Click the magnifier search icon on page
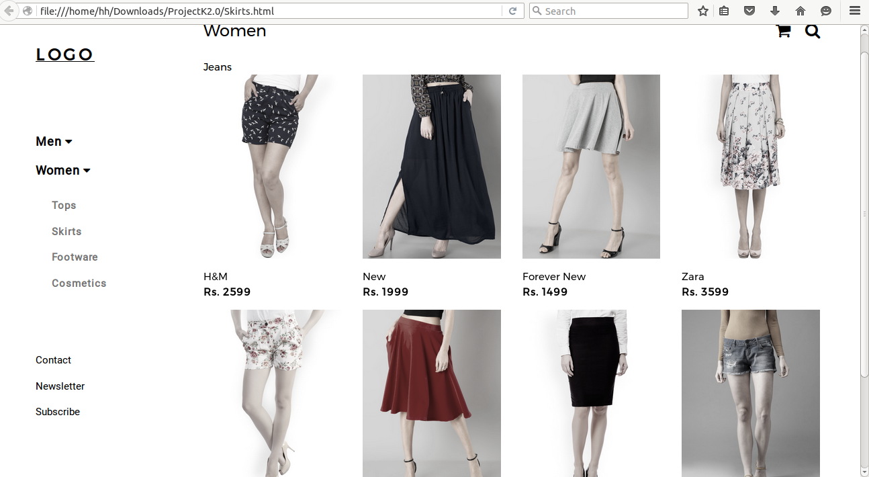 [813, 31]
